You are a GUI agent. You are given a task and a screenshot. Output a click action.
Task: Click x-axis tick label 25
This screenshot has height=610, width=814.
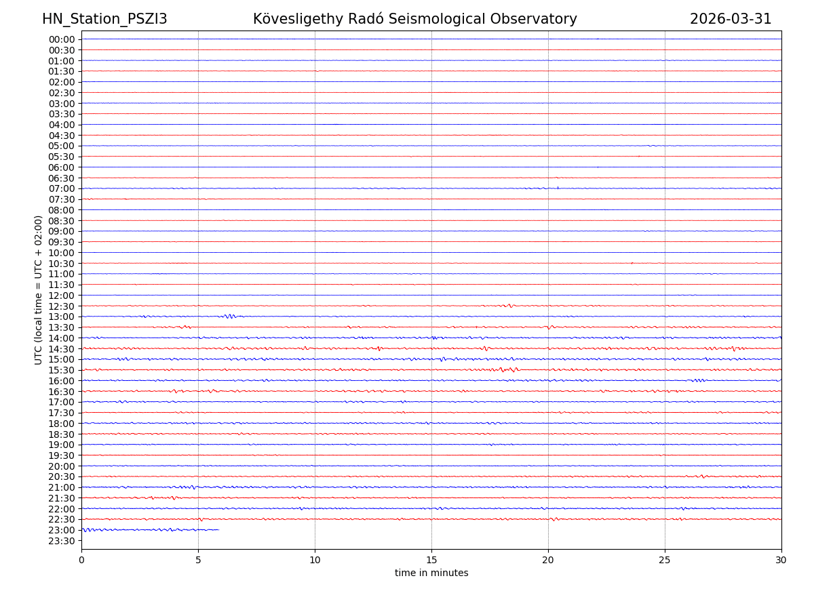click(665, 560)
